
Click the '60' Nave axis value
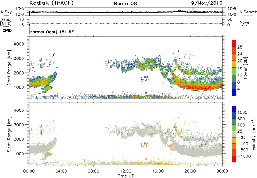coord(230,19)
